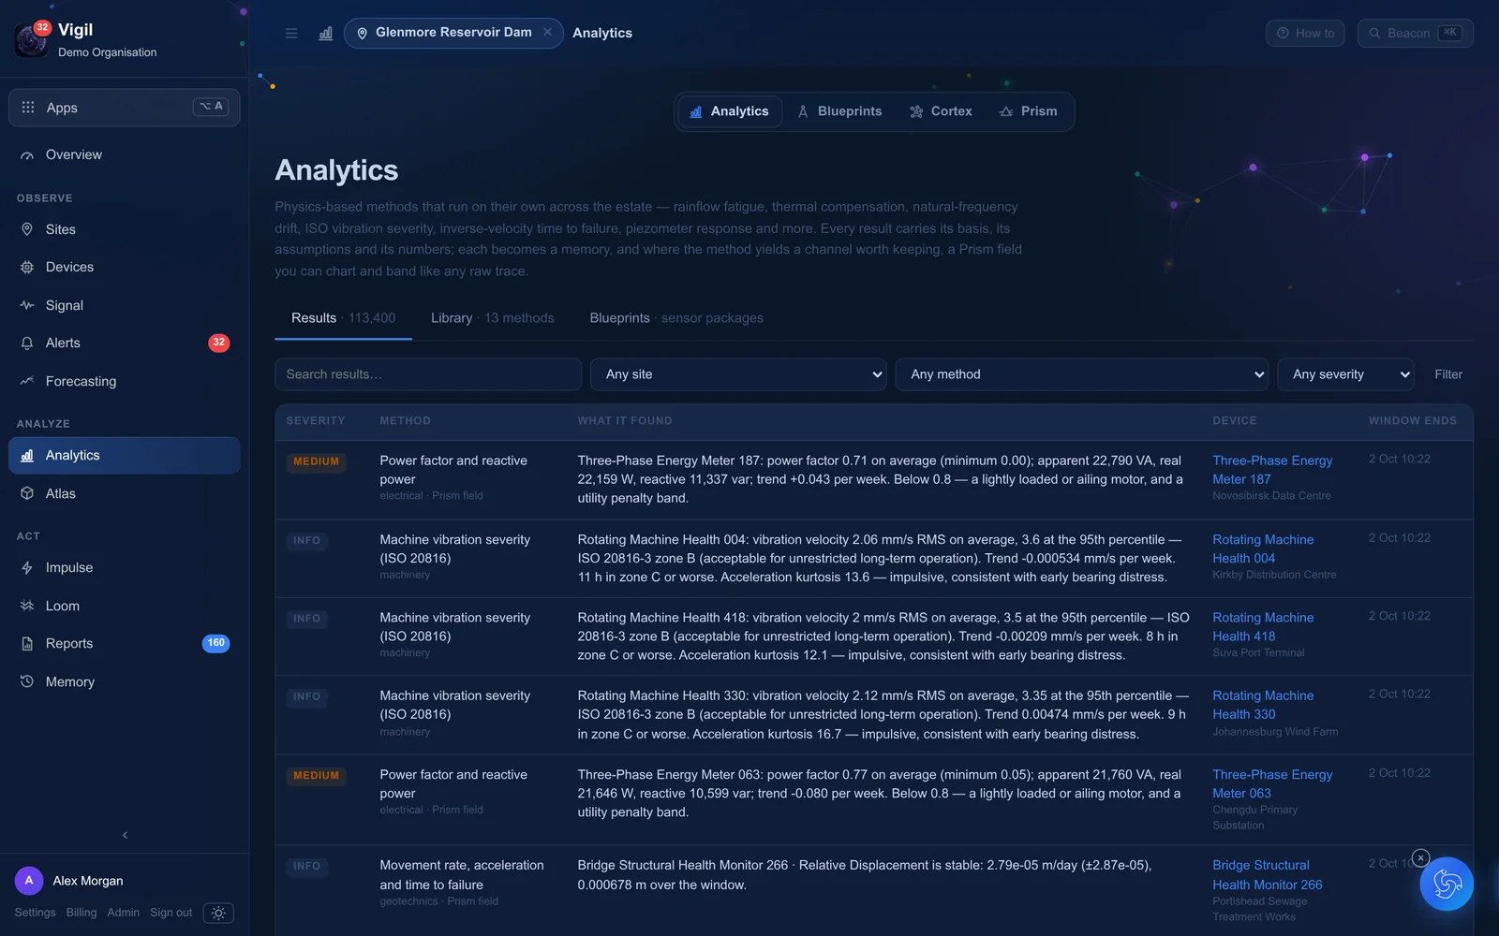Collapse the sidebar with chevron arrow
The height and width of the screenshot is (936, 1499).
125,835
